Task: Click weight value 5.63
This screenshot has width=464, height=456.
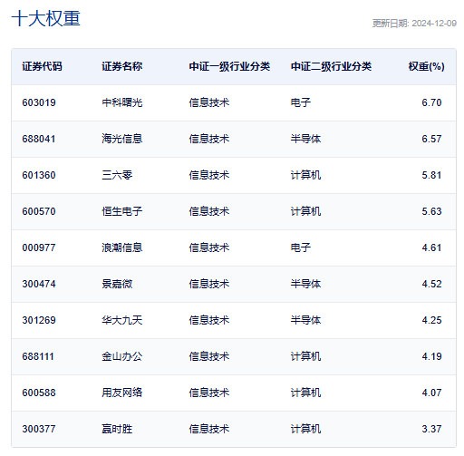Action: [431, 211]
